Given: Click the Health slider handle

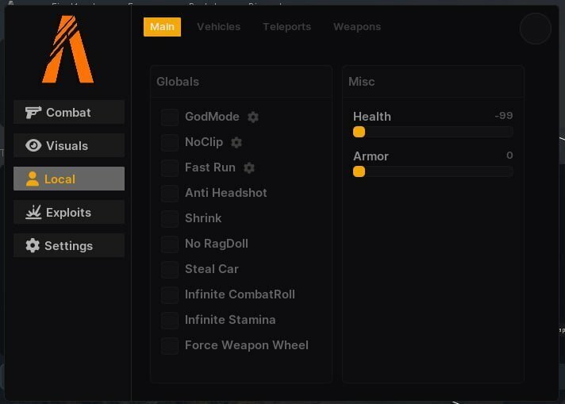Looking at the screenshot, I should point(359,132).
